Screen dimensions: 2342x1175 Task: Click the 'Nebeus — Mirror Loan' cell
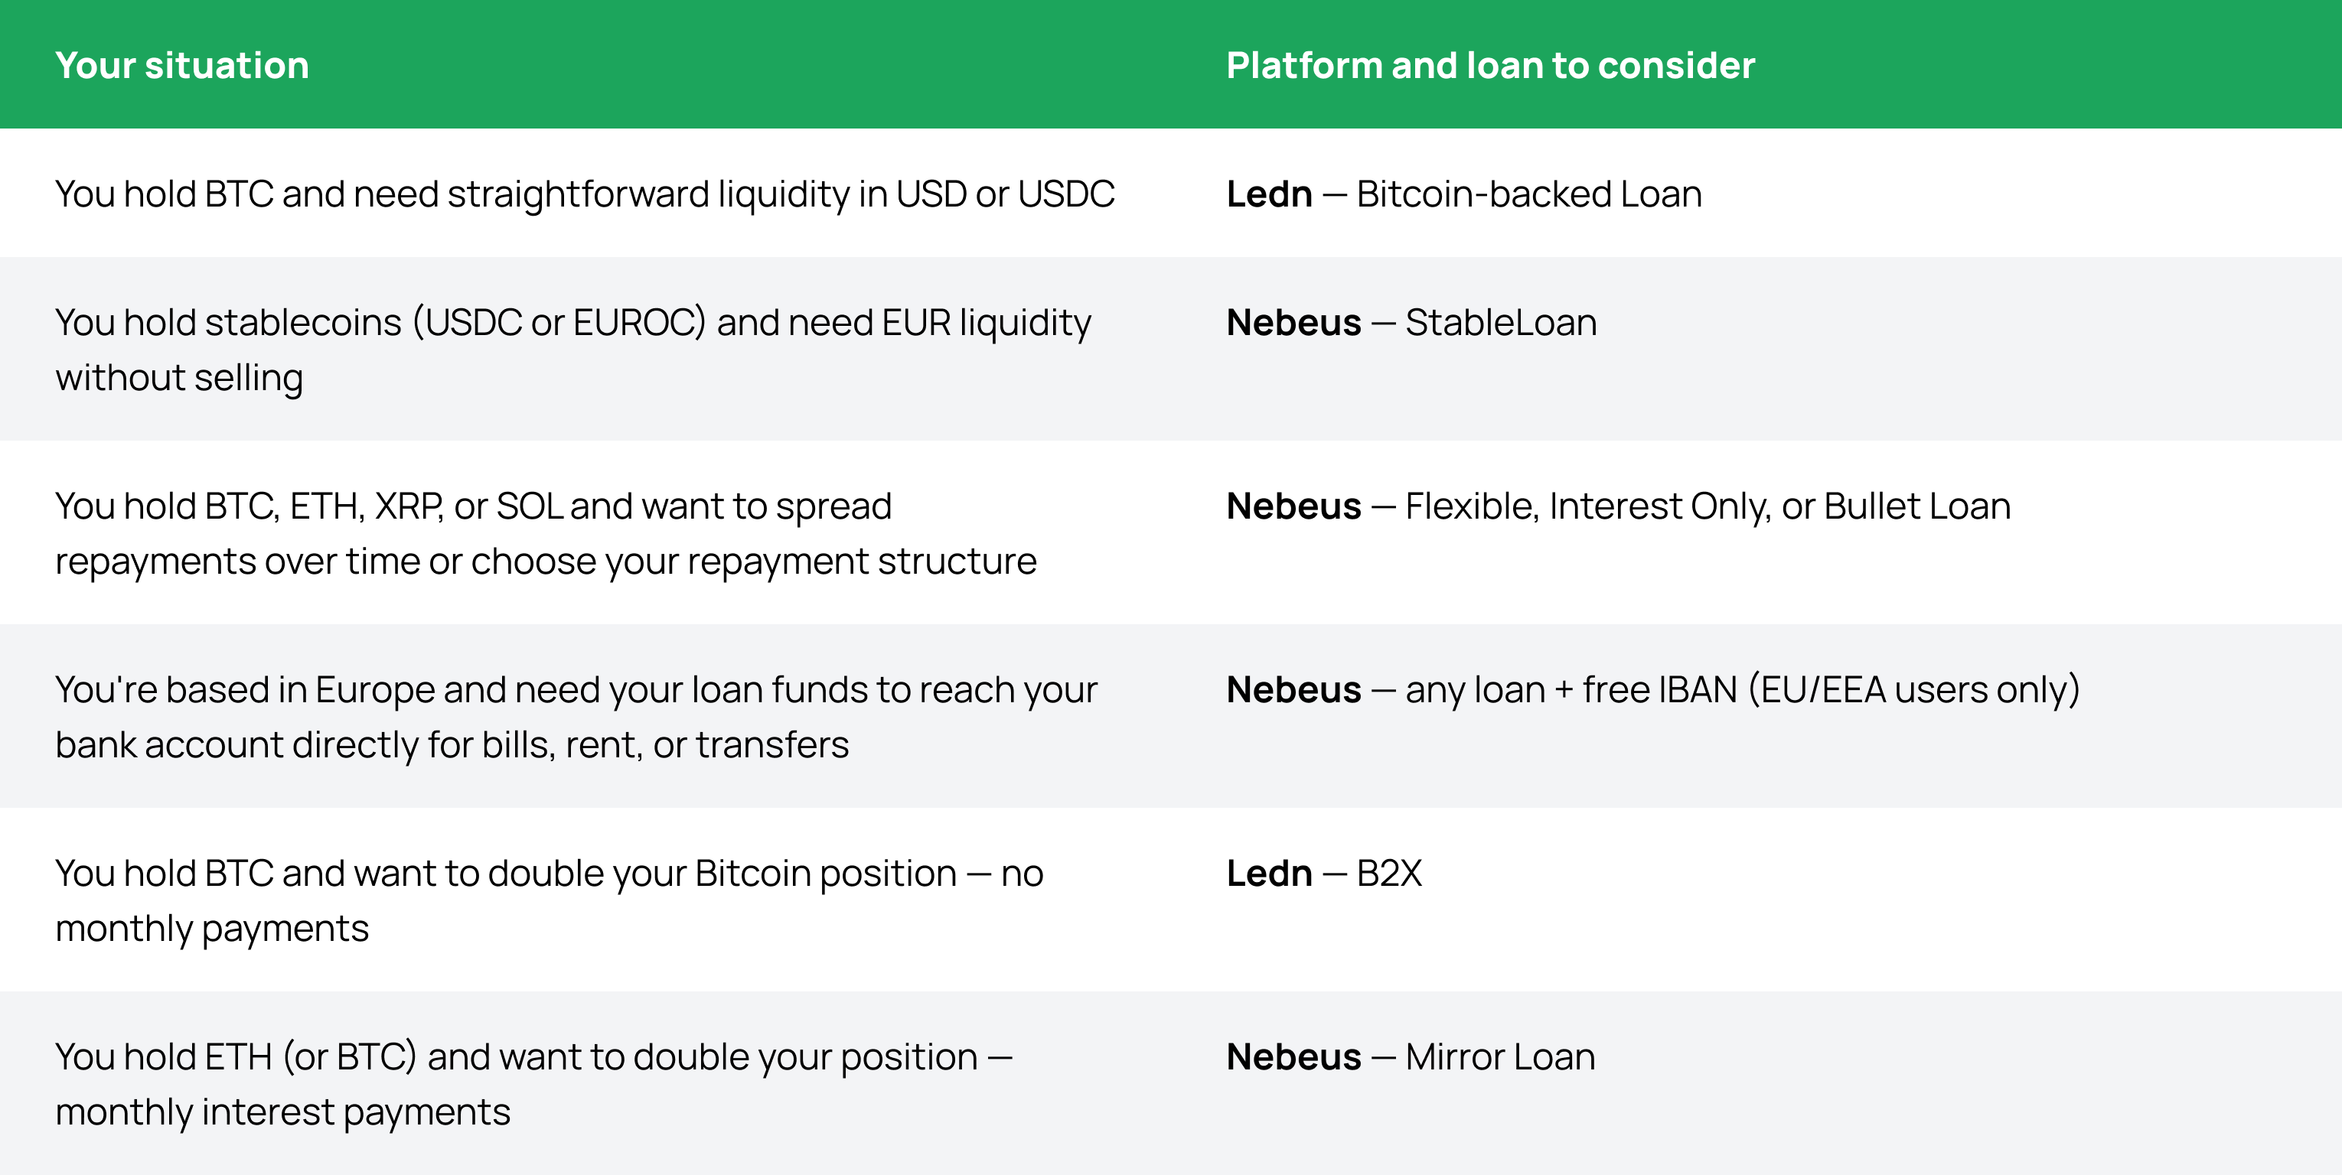click(1410, 1057)
